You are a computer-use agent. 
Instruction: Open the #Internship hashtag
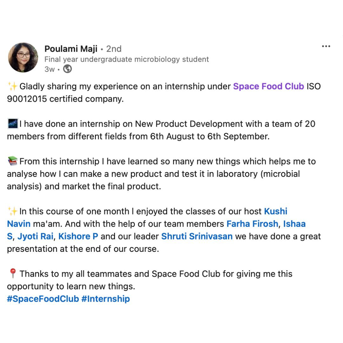[105, 299]
